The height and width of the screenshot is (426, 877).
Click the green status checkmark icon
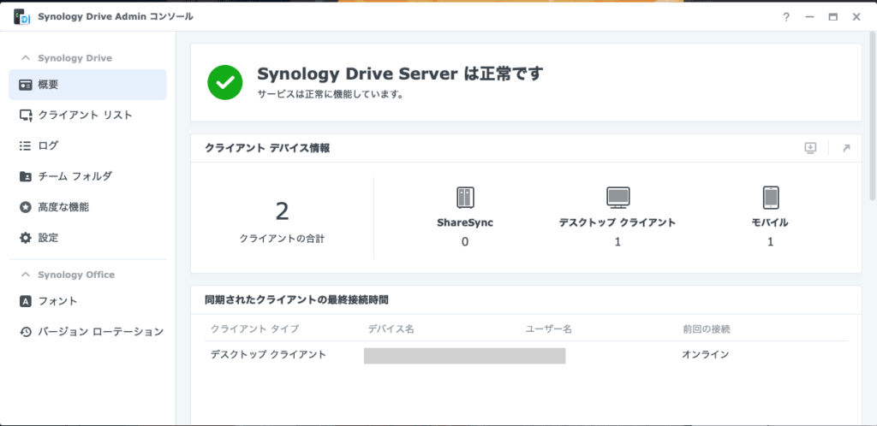point(225,82)
